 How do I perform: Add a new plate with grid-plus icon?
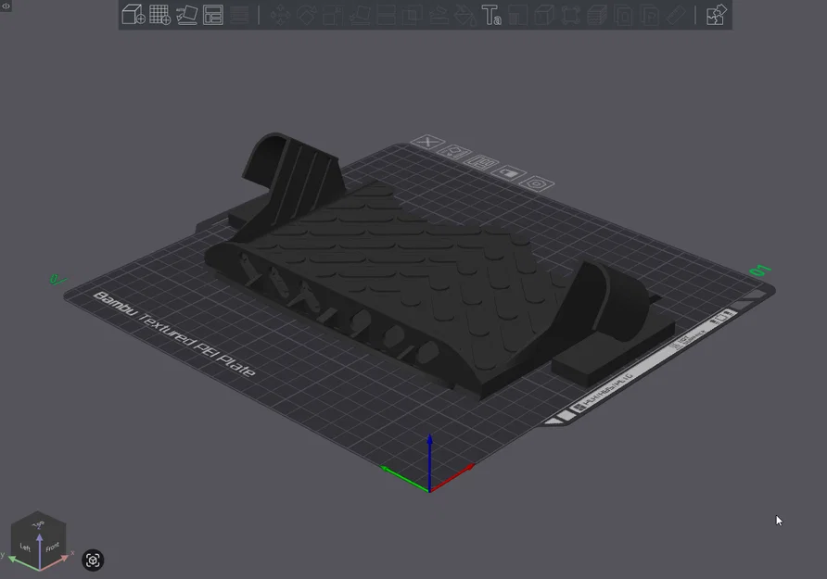tap(159, 14)
